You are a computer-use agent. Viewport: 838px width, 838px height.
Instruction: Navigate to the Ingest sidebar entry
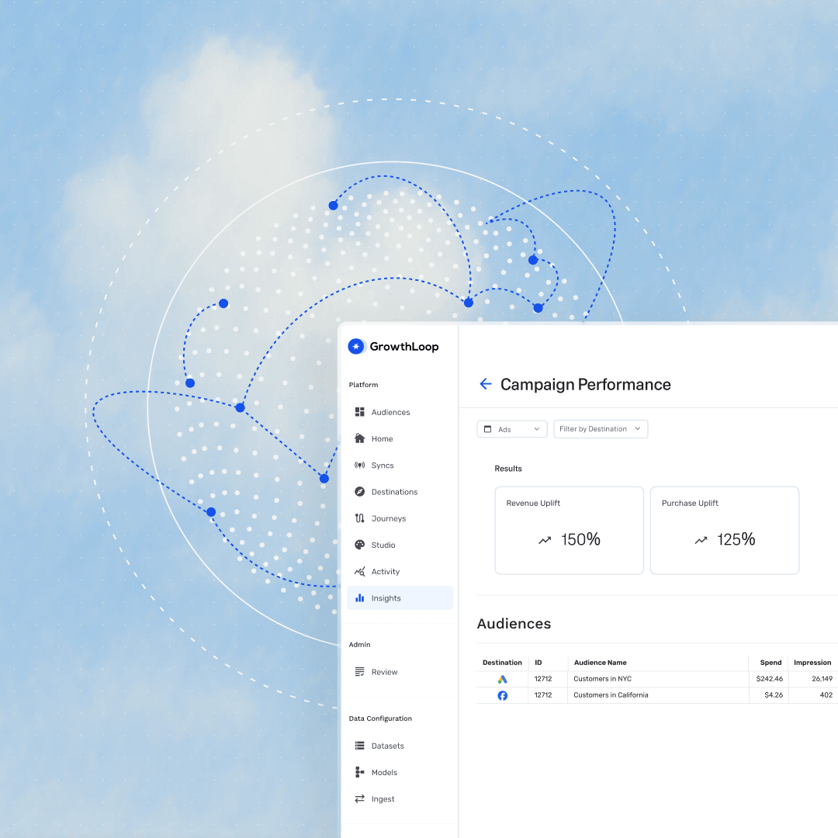click(383, 799)
